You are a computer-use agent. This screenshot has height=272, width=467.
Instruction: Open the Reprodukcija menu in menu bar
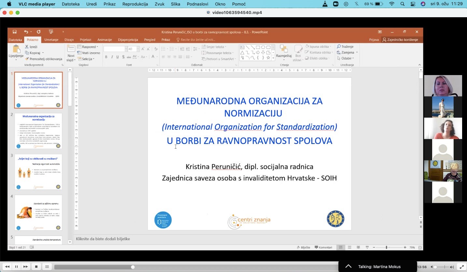(135, 4)
